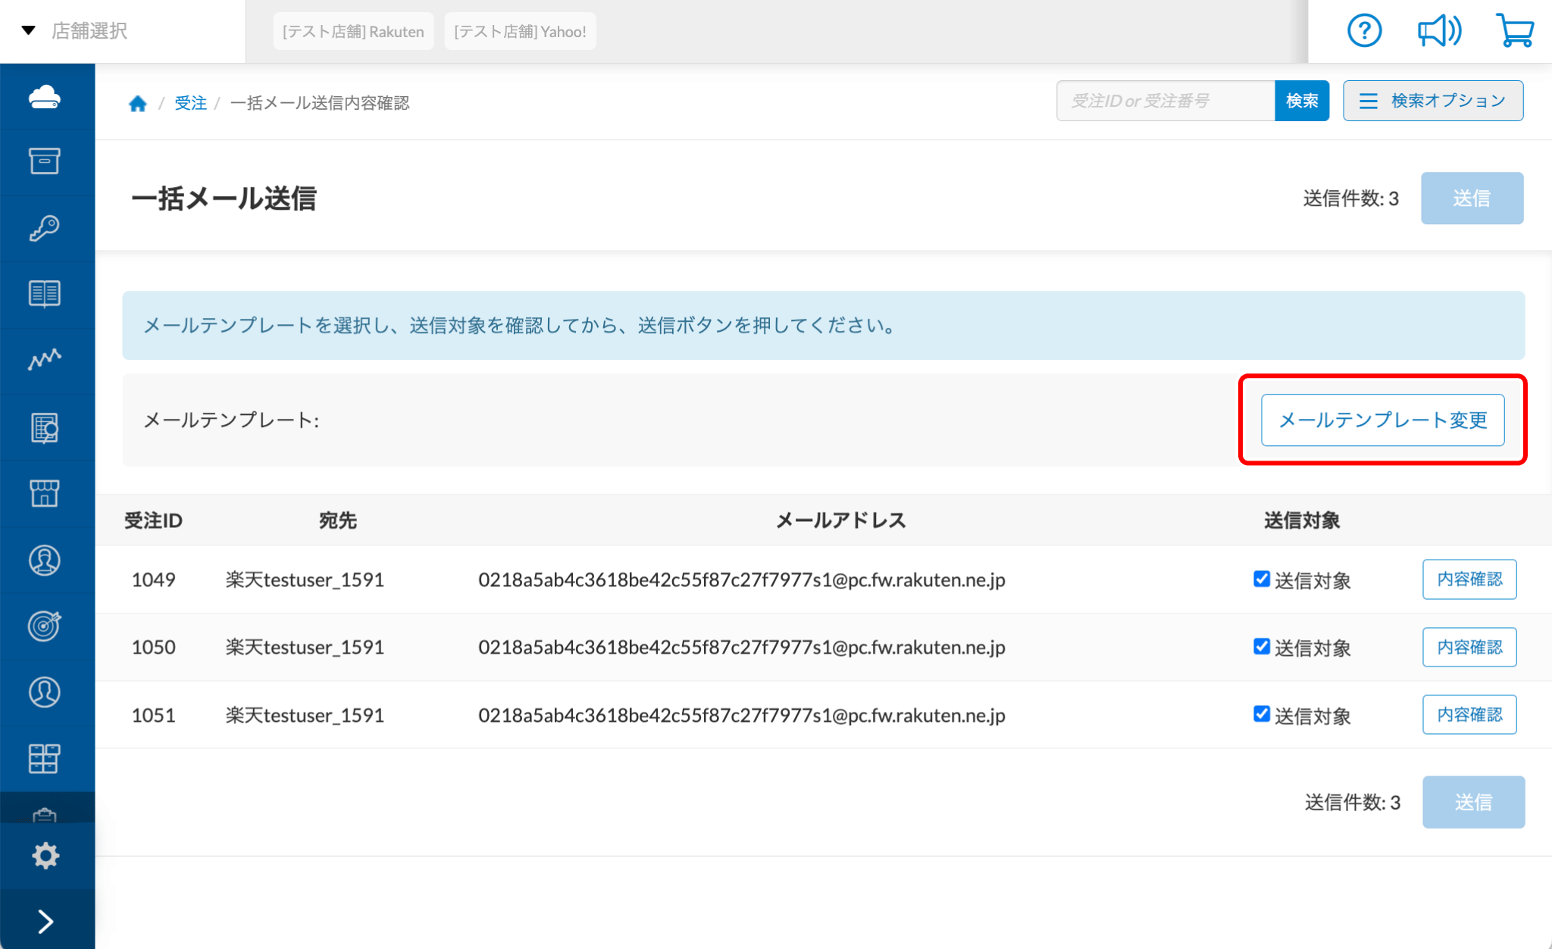Click the key icon in sidebar
This screenshot has height=949, width=1552.
pyautogui.click(x=45, y=228)
